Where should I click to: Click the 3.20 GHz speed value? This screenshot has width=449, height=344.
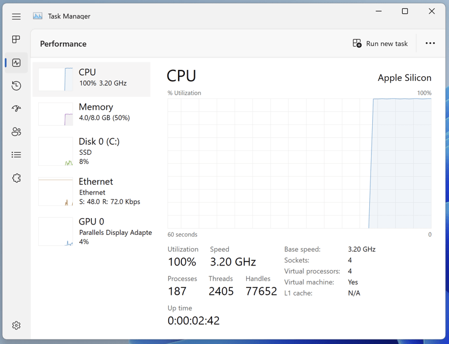(x=233, y=262)
